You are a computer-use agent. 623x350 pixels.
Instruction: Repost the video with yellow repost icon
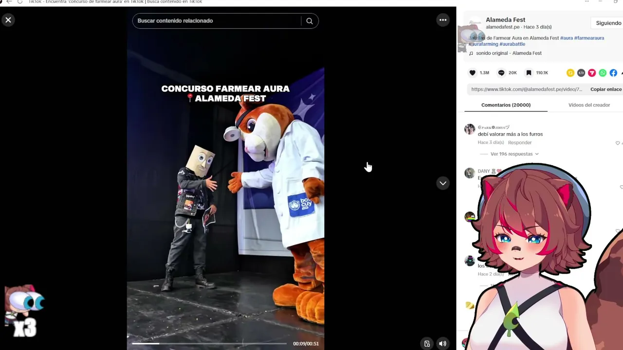click(x=570, y=73)
